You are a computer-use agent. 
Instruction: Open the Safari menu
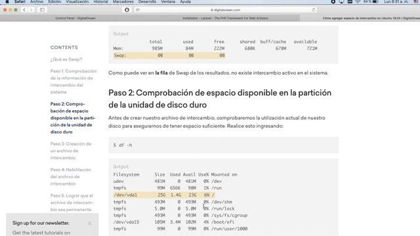pos(20,1)
